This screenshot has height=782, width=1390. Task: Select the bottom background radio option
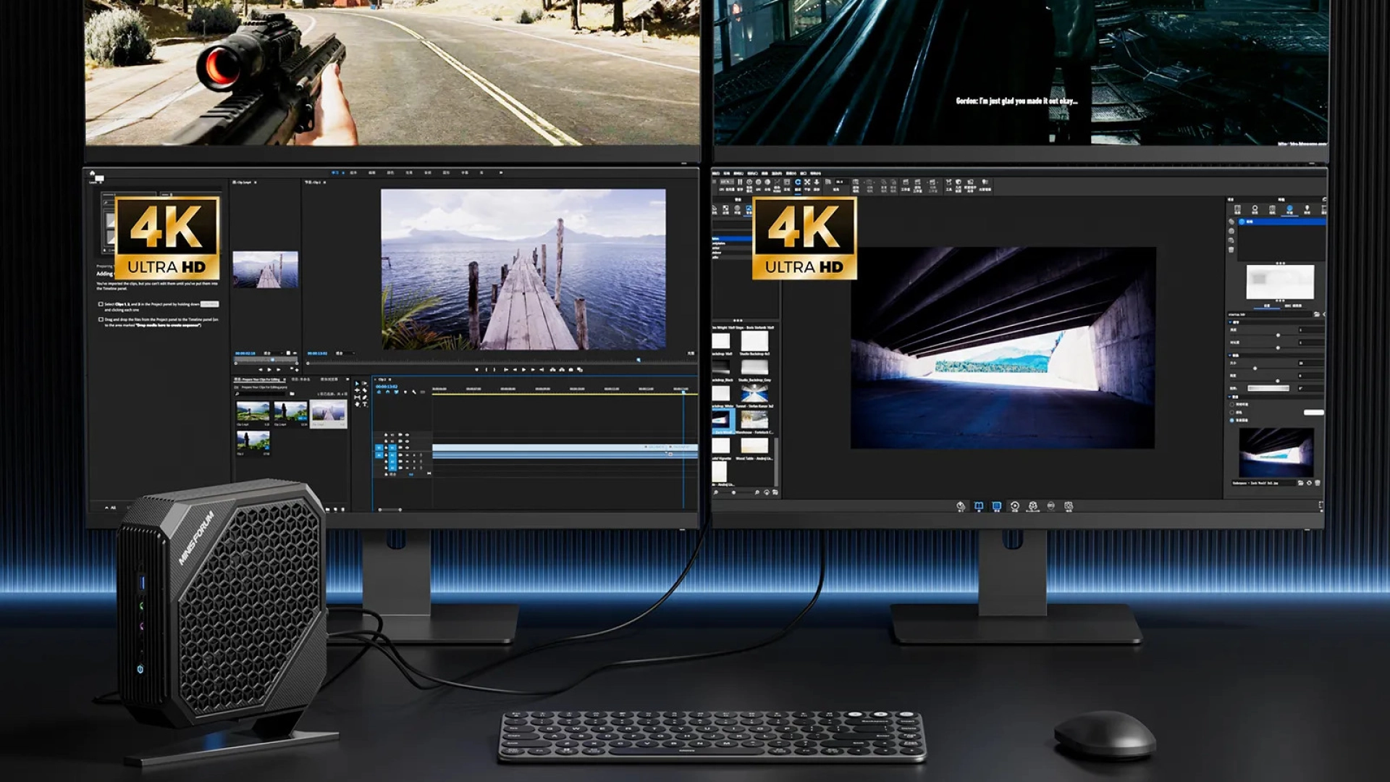(x=1233, y=420)
